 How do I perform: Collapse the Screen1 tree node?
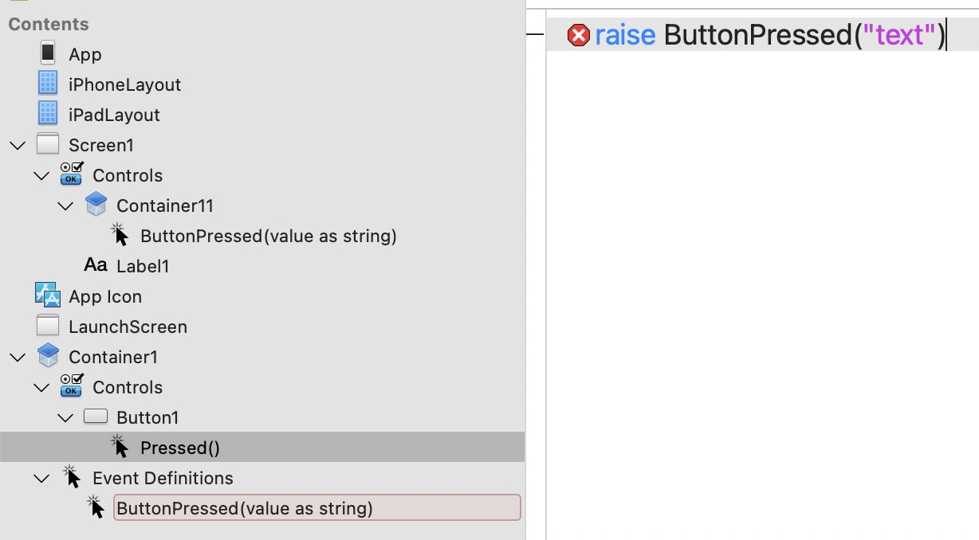point(17,145)
